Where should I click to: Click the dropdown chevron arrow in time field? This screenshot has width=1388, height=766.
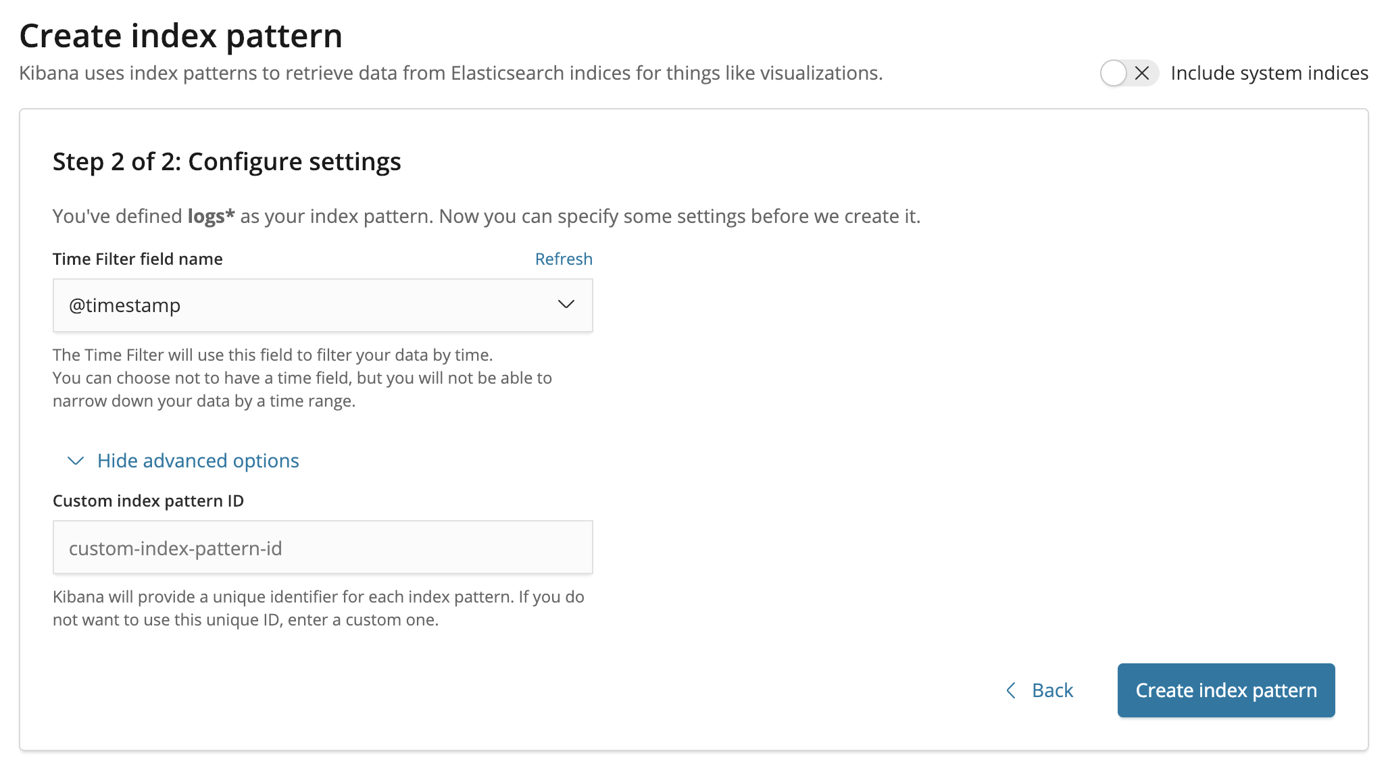[566, 305]
